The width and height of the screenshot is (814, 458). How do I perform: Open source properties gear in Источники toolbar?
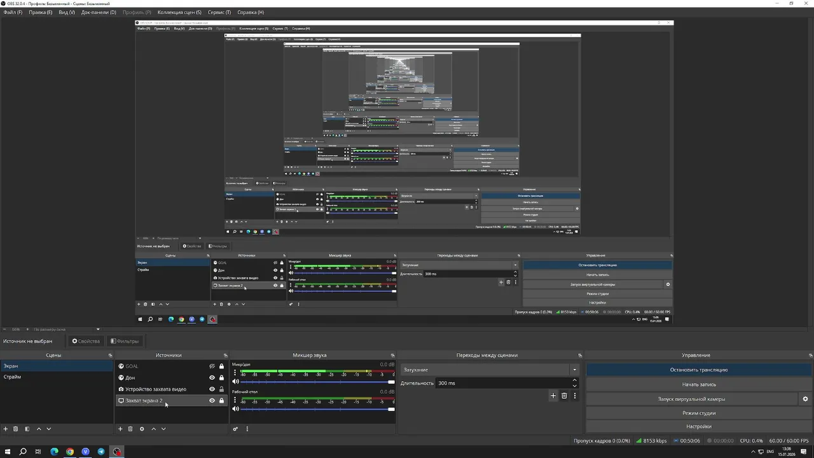pyautogui.click(x=142, y=429)
